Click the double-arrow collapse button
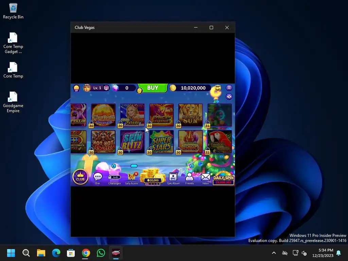The image size is (348, 261). (x=229, y=97)
